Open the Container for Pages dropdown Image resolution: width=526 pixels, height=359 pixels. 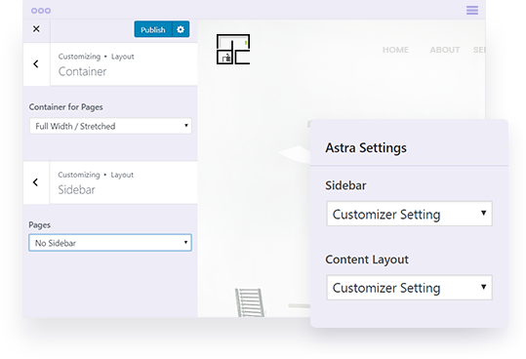[x=110, y=126]
